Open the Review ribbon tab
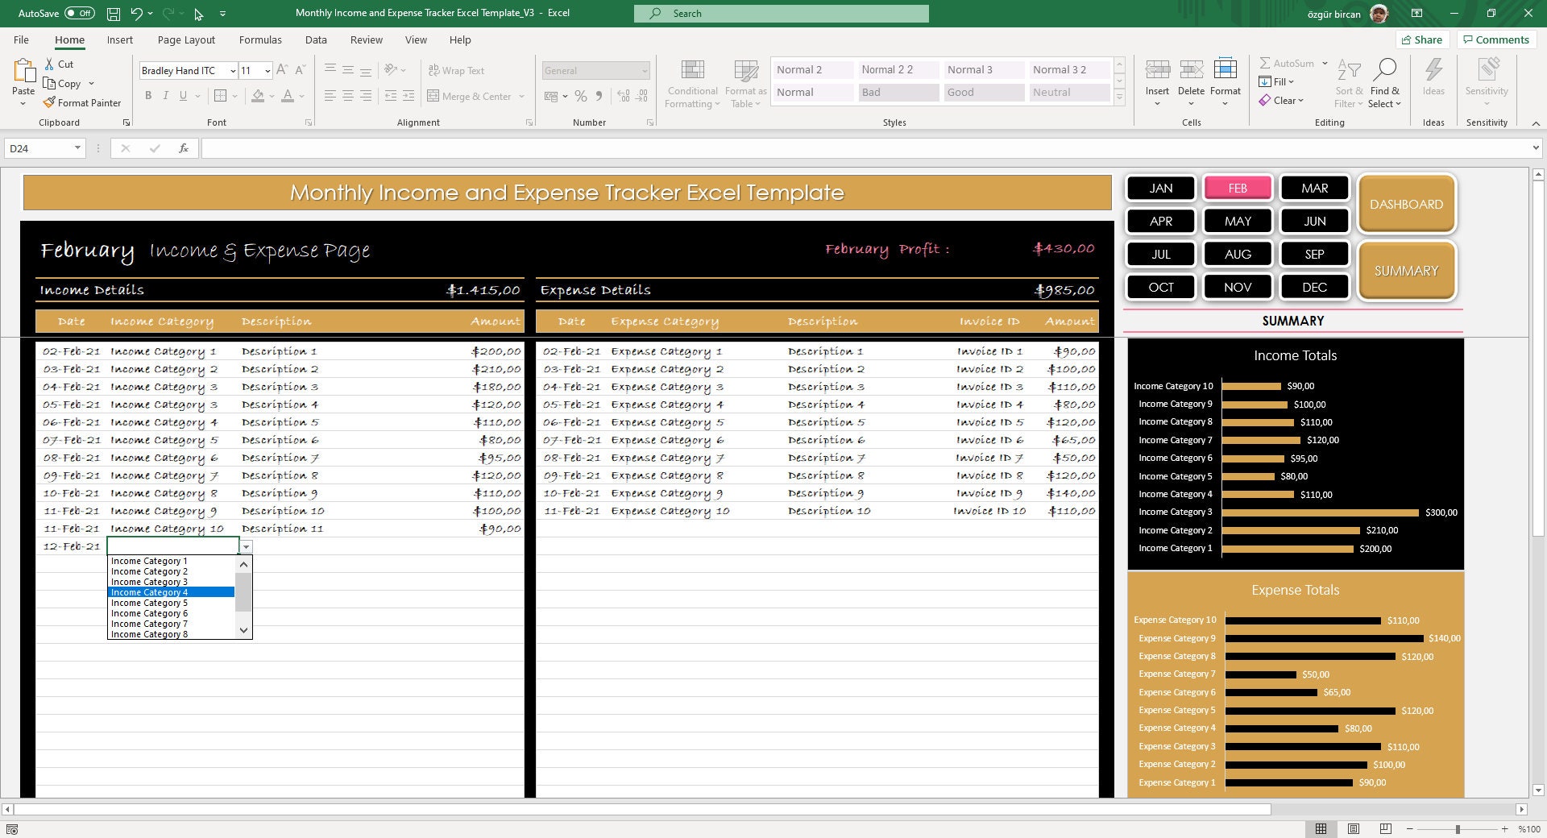This screenshot has height=838, width=1547. tap(366, 39)
